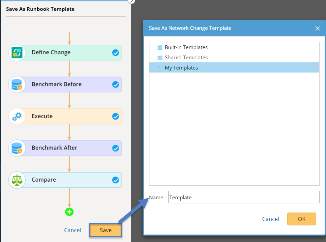Select the Benchmark Before node label
This screenshot has height=242, width=326.
click(x=57, y=84)
